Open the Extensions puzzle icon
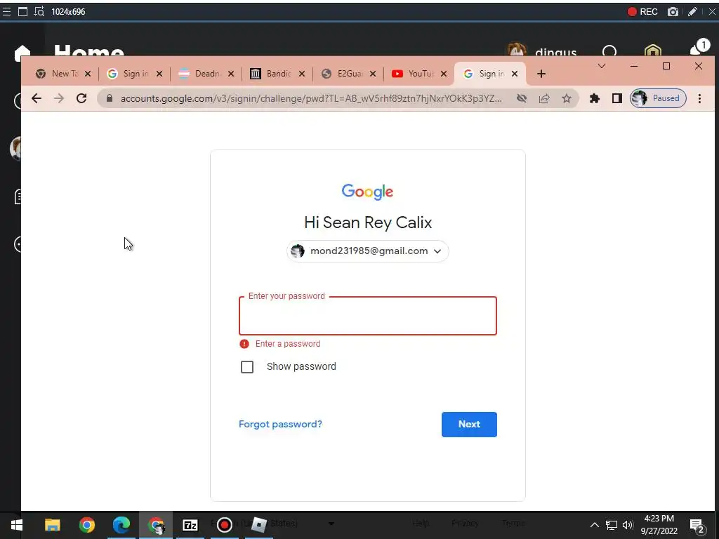This screenshot has width=719, height=539. click(x=594, y=98)
